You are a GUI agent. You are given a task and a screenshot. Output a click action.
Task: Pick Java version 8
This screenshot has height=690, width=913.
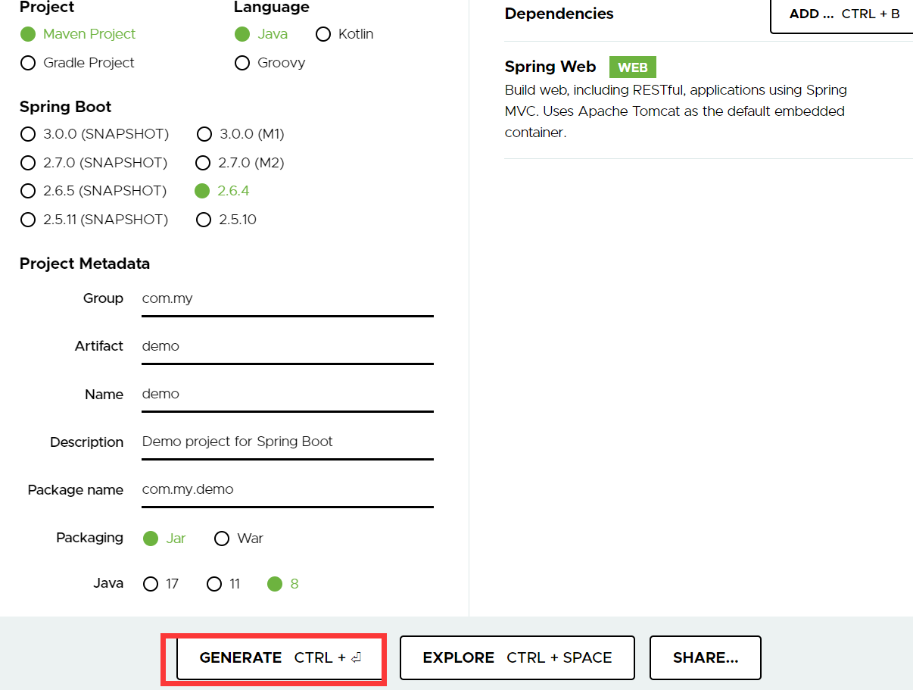pyautogui.click(x=283, y=584)
